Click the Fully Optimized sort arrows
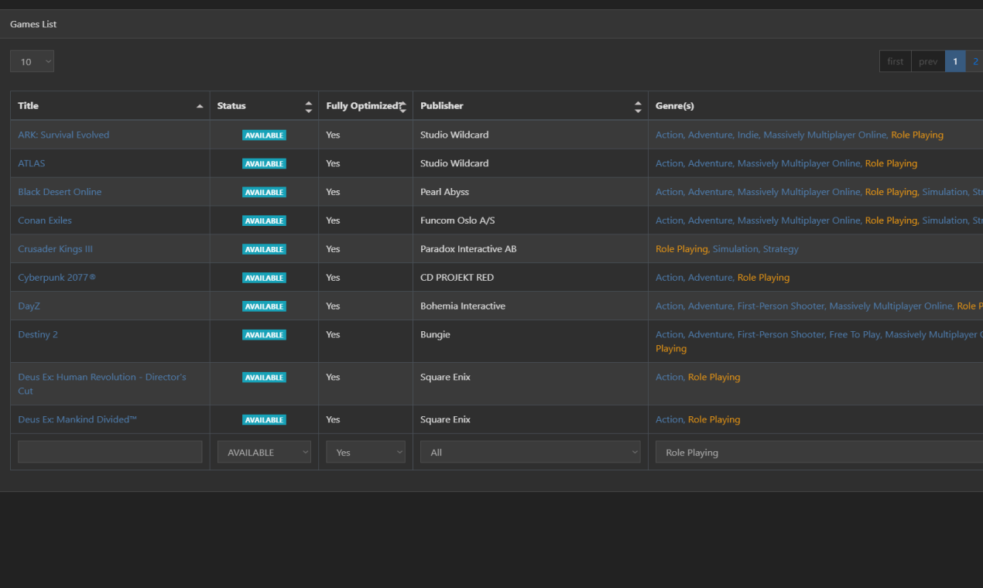 [x=402, y=105]
